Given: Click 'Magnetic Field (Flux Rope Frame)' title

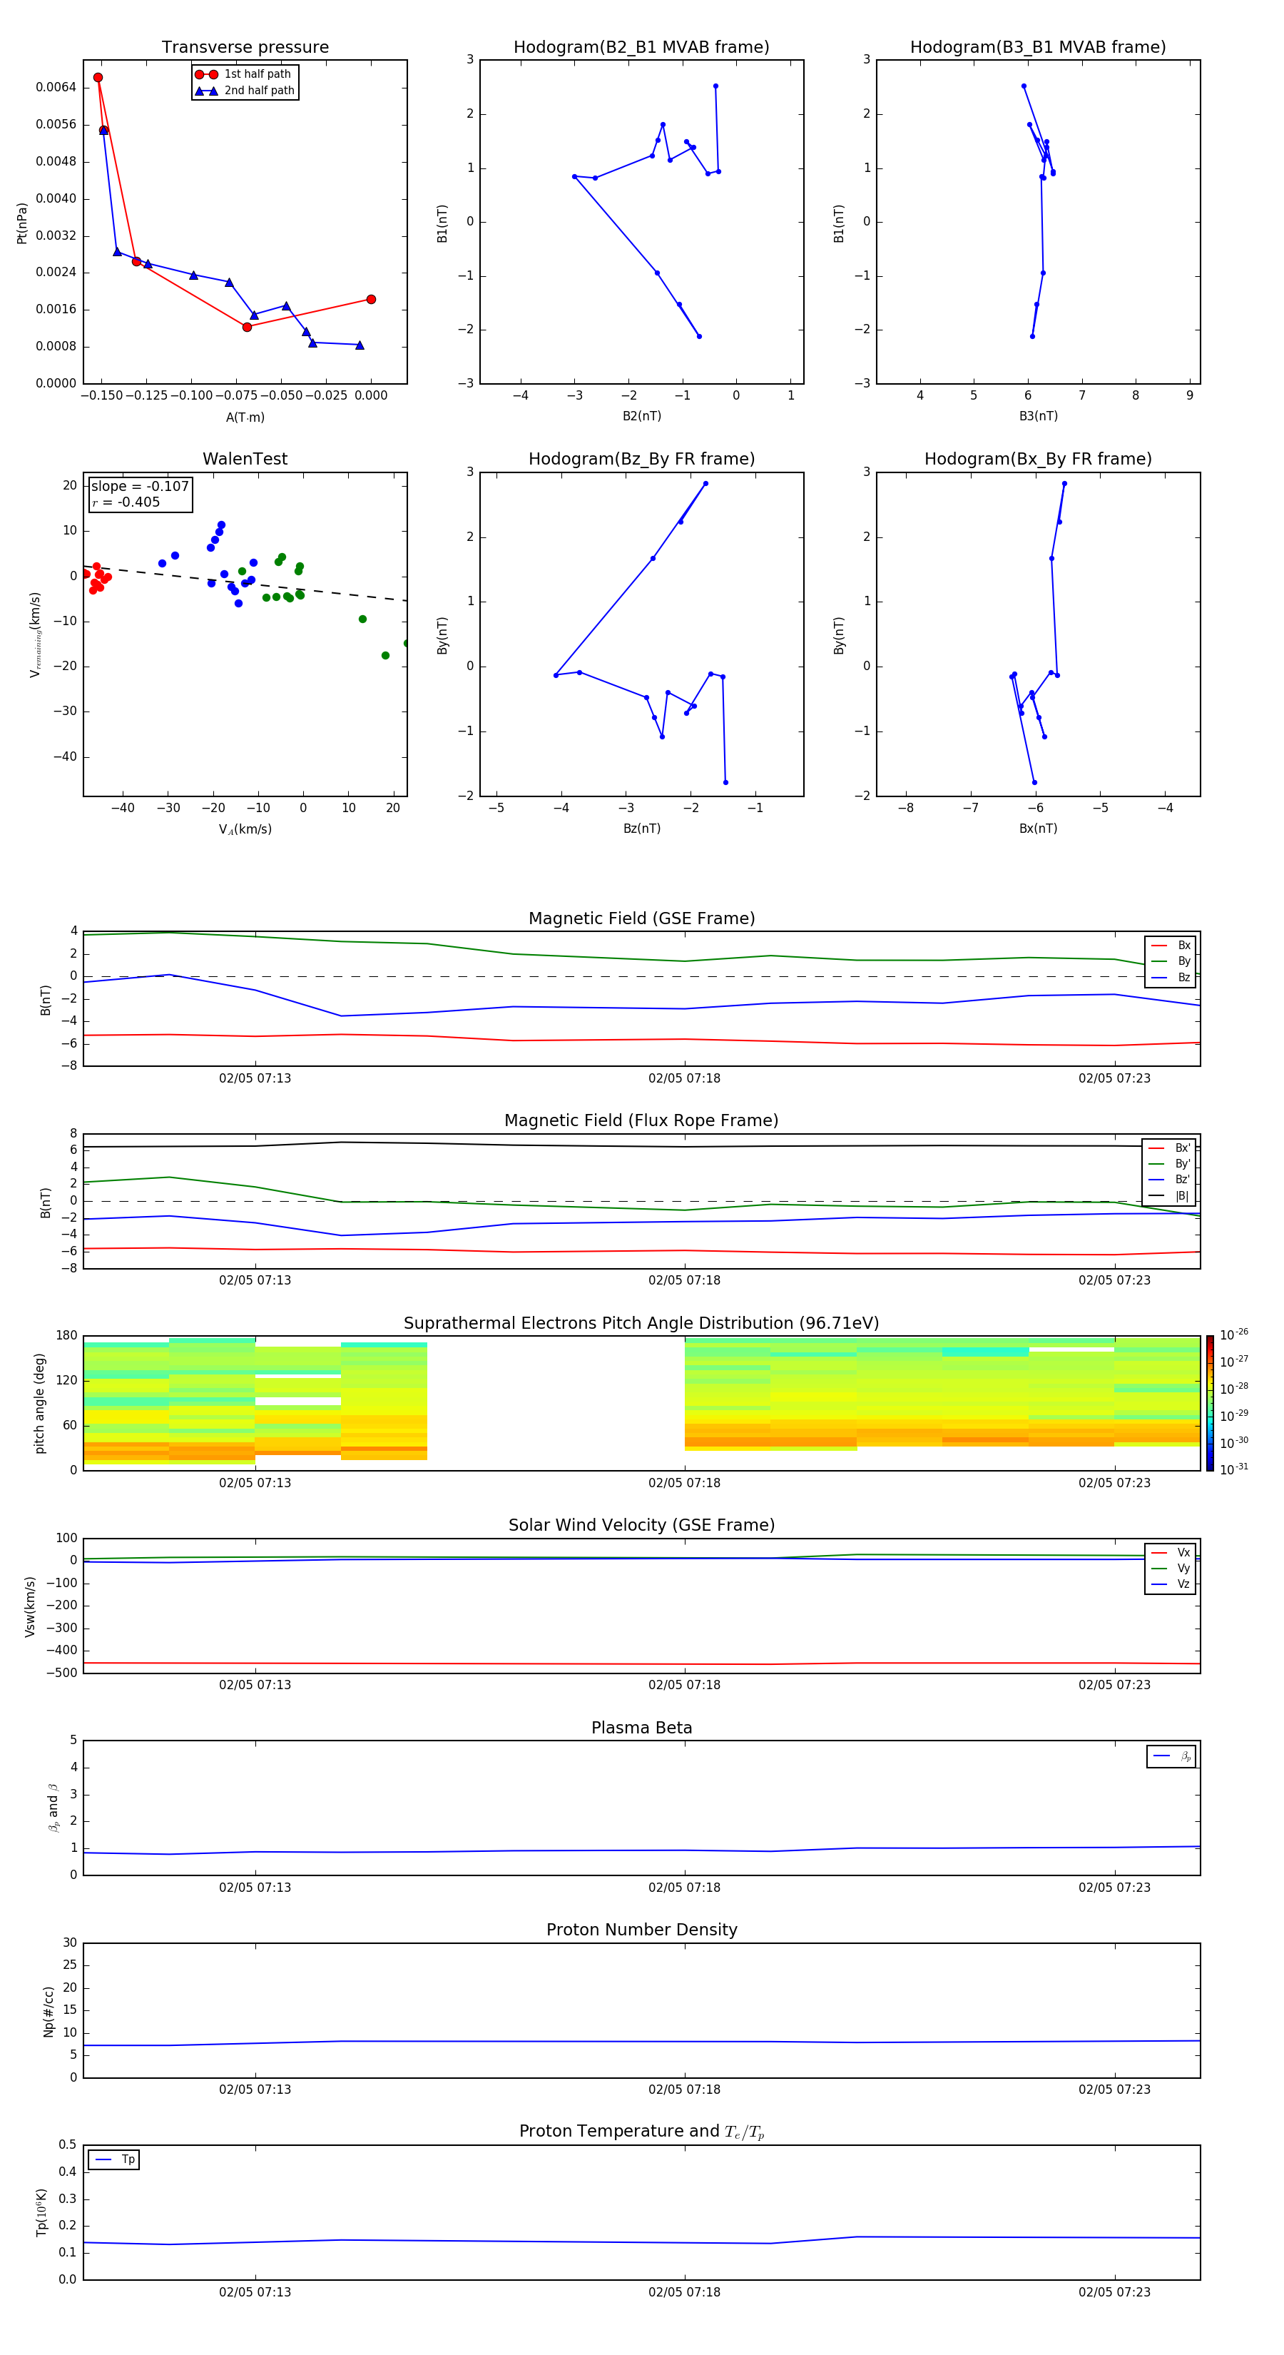Looking at the screenshot, I should coord(641,1121).
